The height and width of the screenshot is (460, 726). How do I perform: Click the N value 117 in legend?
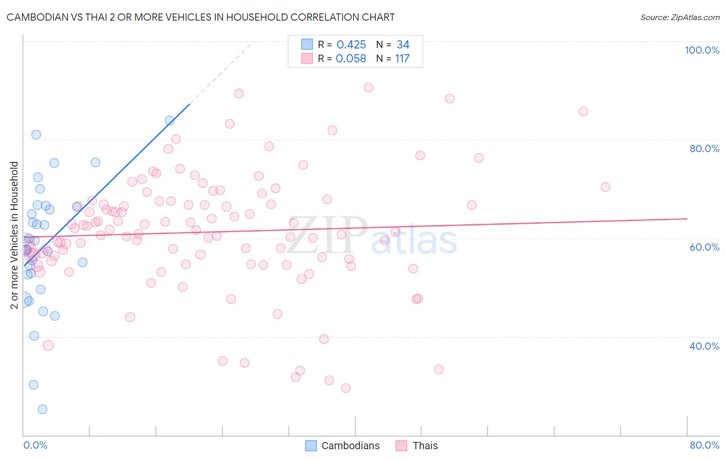pos(402,58)
